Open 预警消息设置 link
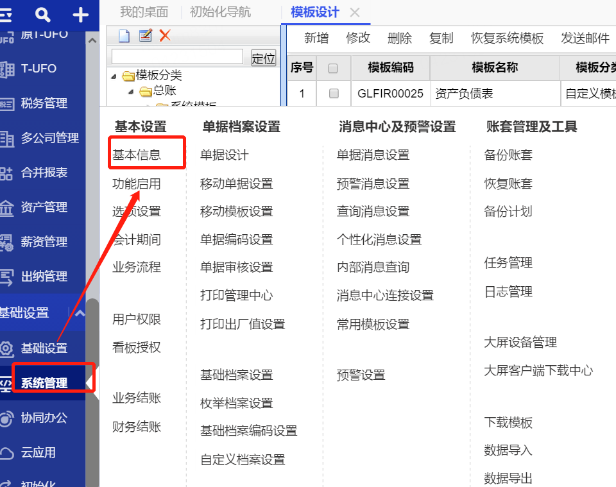Screen dimensions: 616x487 click(x=373, y=184)
